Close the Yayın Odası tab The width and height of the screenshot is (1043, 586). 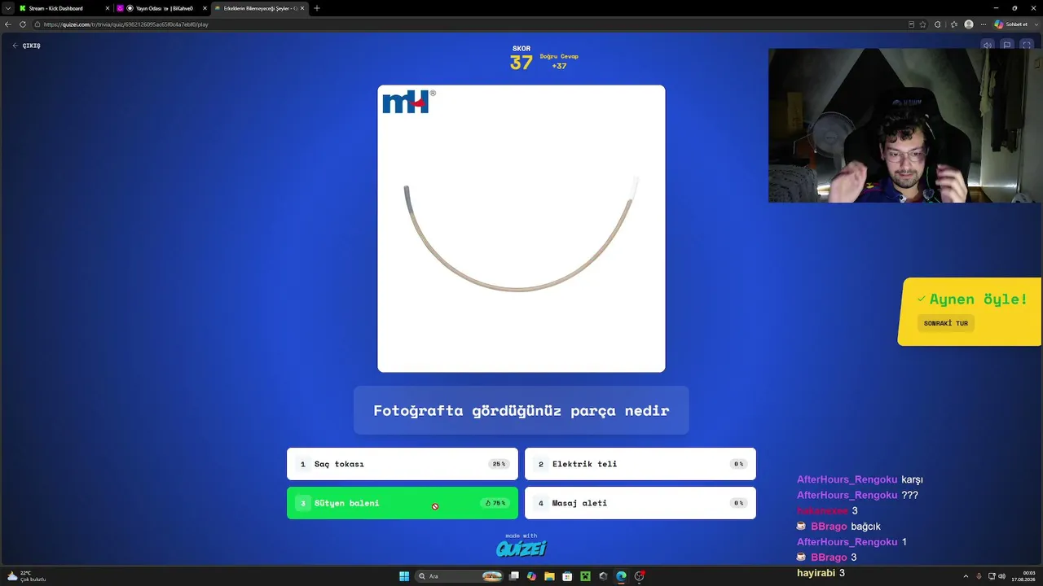205,8
